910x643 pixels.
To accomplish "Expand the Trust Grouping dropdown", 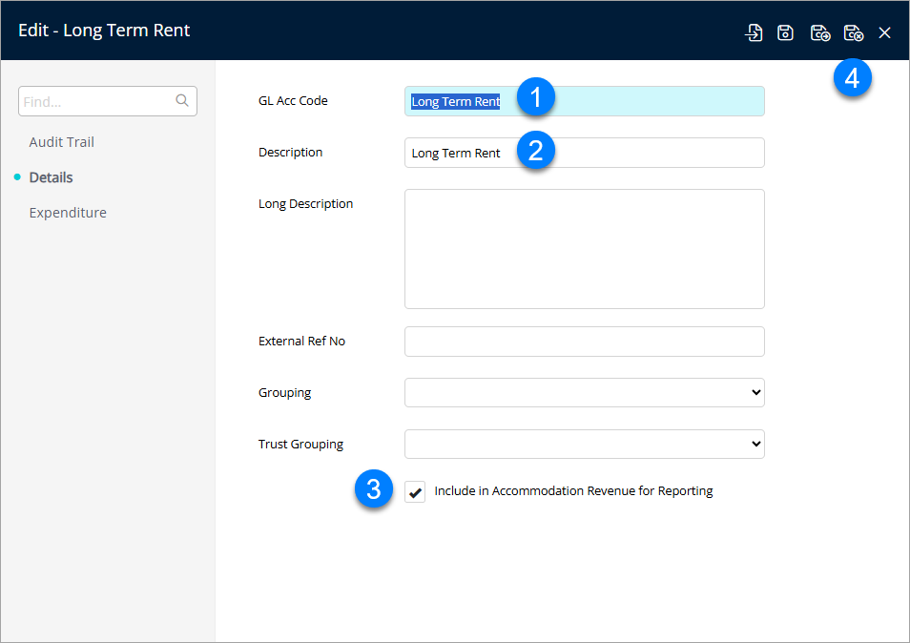I will pyautogui.click(x=584, y=444).
